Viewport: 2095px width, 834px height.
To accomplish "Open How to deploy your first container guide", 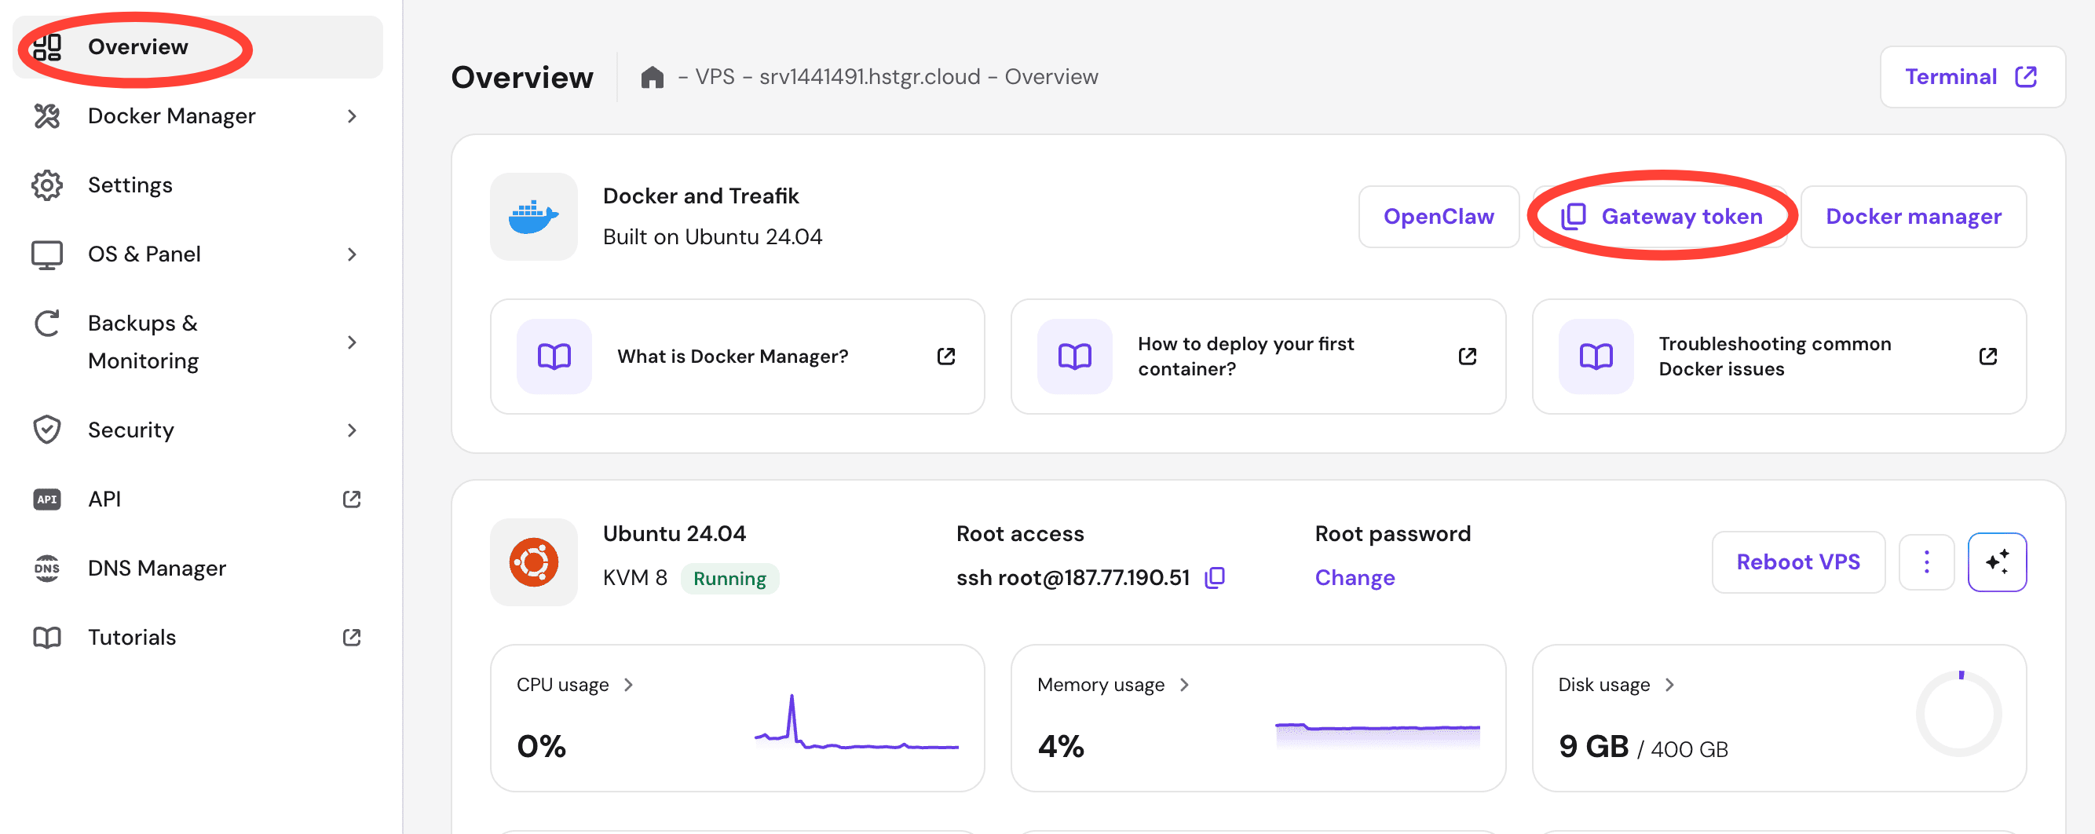I will [x=1258, y=357].
